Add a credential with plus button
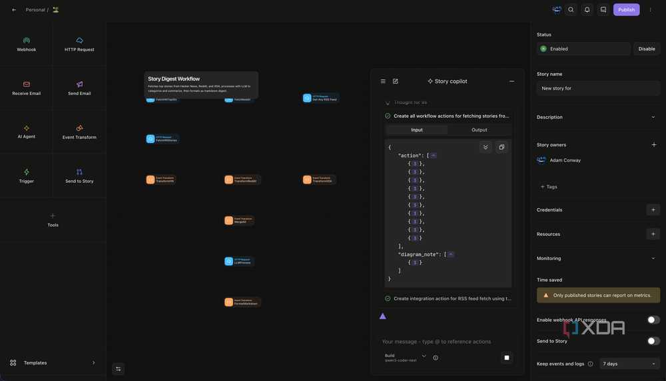 pos(653,209)
